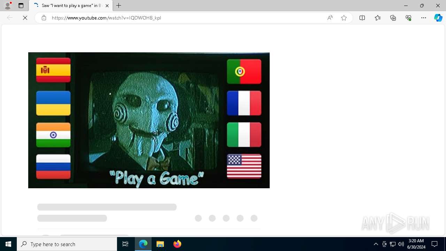The image size is (446, 251).
Task: Restore down the Edge window
Action: pyautogui.click(x=422, y=6)
